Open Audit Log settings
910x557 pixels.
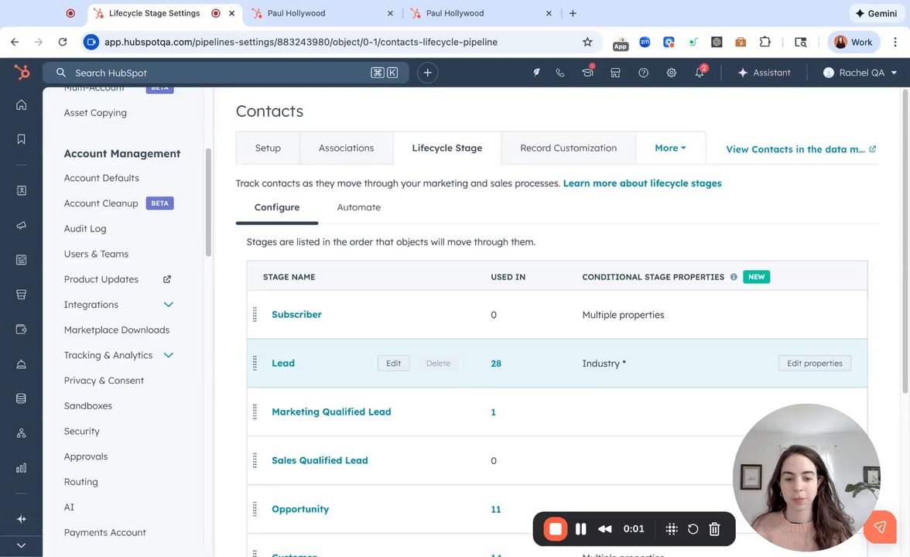click(85, 229)
